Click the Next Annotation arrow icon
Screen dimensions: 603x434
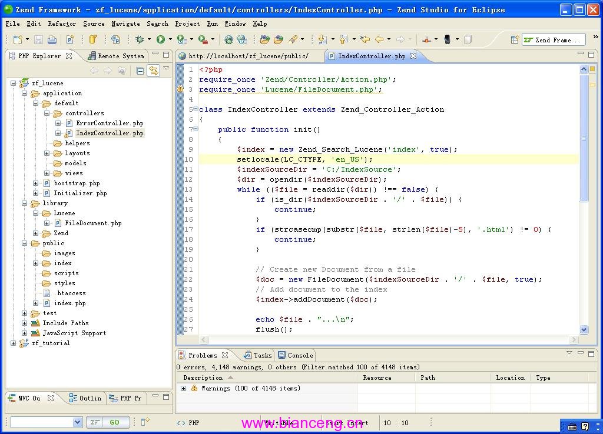click(323, 39)
